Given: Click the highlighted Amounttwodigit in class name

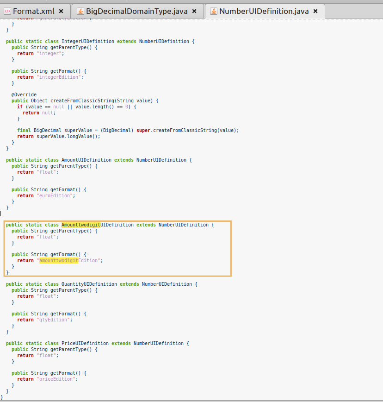Looking at the screenshot, I should 80,225.
